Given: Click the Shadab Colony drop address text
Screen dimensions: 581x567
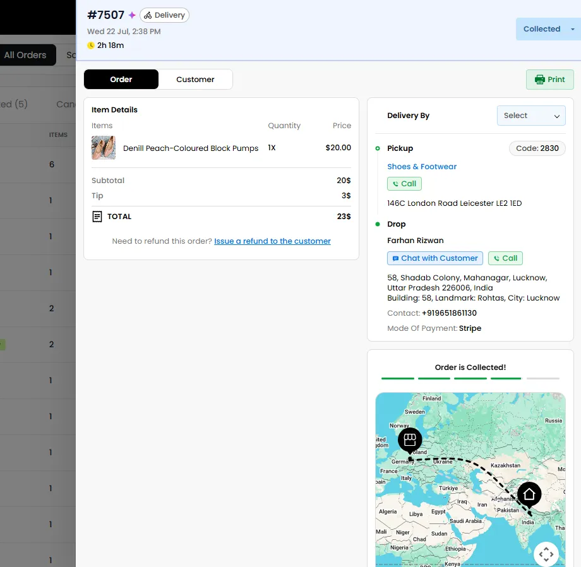Looking at the screenshot, I should click(473, 288).
